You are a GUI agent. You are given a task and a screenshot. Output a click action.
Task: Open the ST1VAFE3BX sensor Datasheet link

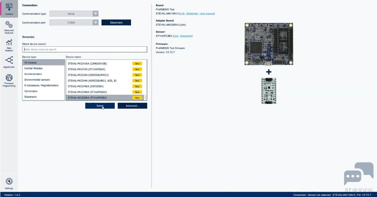point(186,36)
